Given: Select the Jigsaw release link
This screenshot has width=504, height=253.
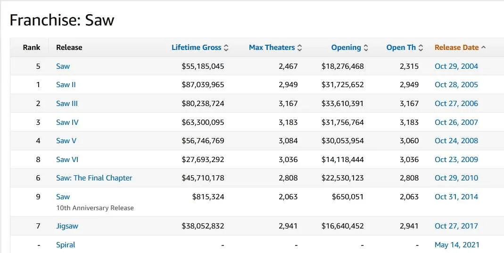Looking at the screenshot, I should (x=67, y=226).
